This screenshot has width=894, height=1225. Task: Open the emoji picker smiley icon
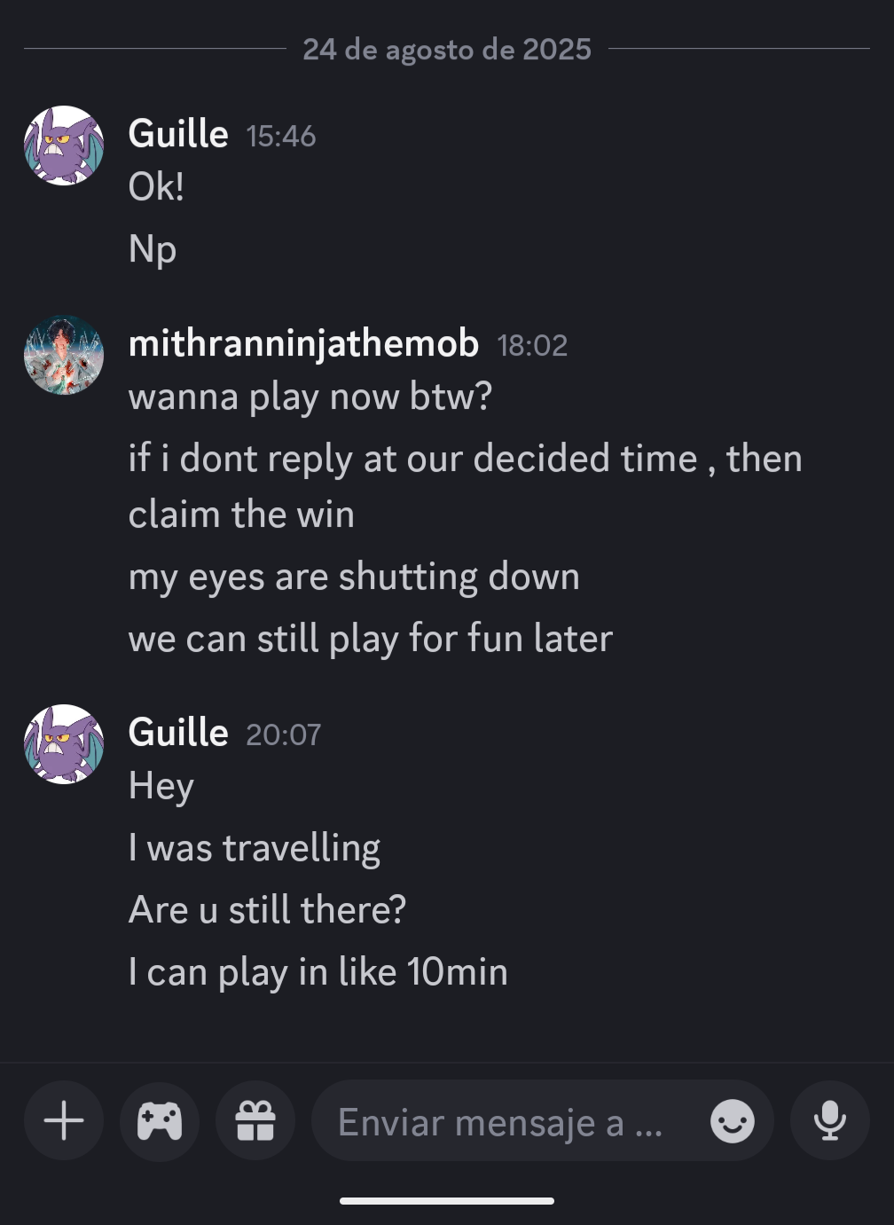pyautogui.click(x=733, y=1122)
